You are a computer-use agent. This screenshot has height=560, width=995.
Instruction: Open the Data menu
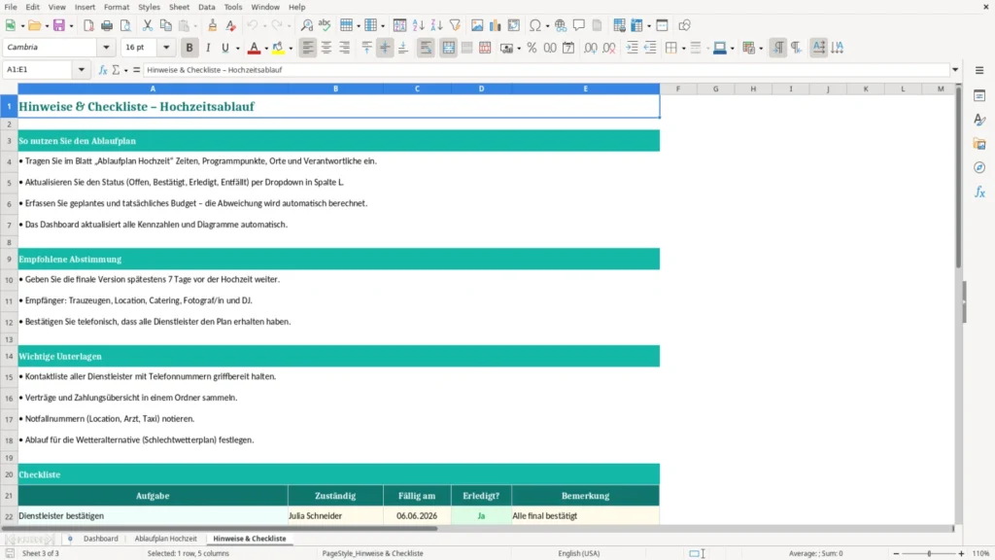coord(206,7)
